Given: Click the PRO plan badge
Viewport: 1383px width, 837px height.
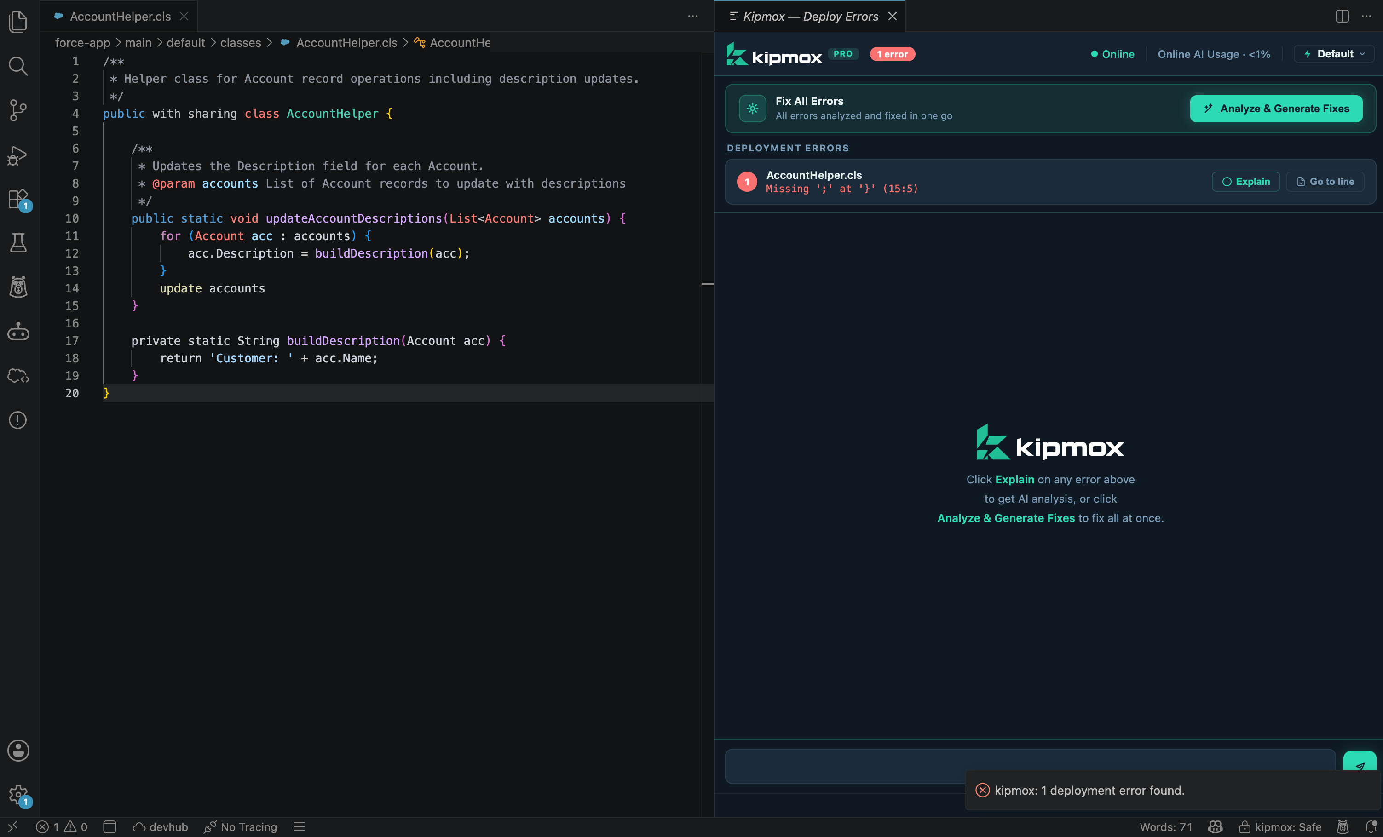Looking at the screenshot, I should tap(843, 54).
